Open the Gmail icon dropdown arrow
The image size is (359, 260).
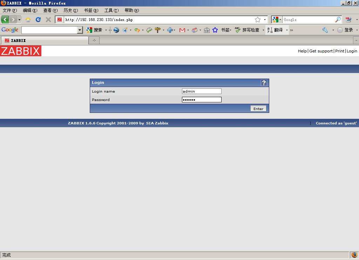click(188, 30)
